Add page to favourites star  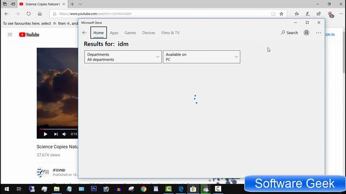(x=281, y=13)
